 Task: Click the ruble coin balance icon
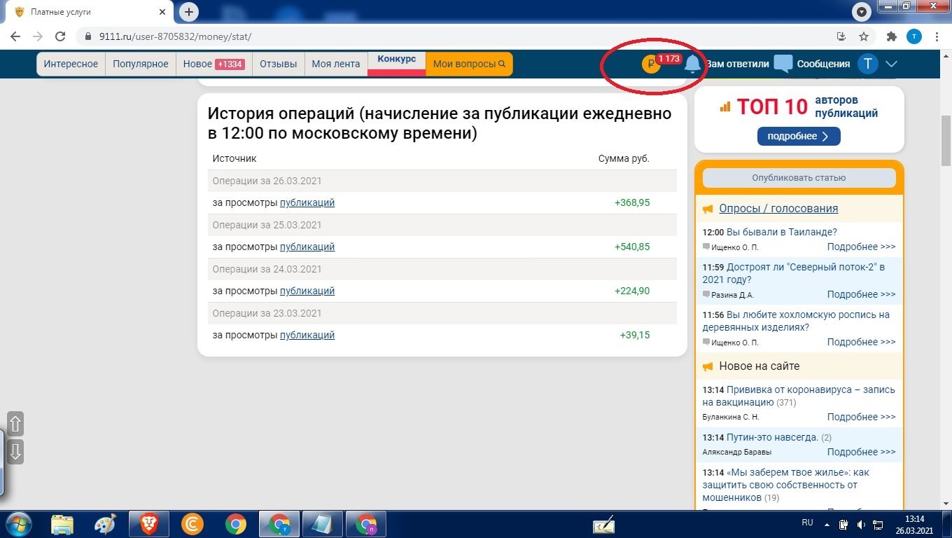[x=650, y=64]
